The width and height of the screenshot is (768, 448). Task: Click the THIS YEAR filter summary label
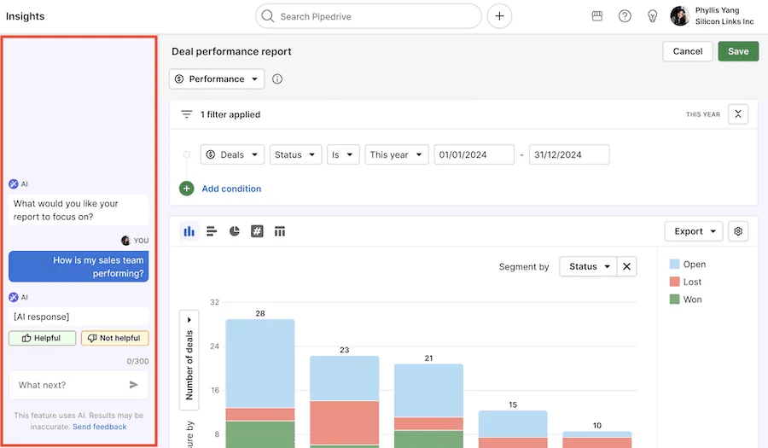703,114
